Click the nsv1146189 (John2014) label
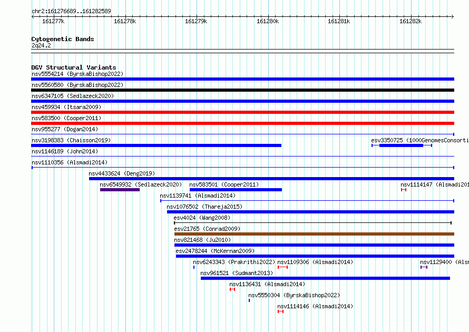469x332 pixels. [x=65, y=151]
